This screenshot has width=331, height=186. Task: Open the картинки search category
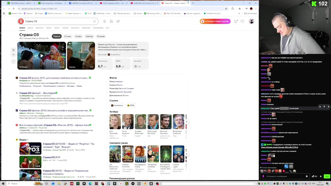[40, 28]
